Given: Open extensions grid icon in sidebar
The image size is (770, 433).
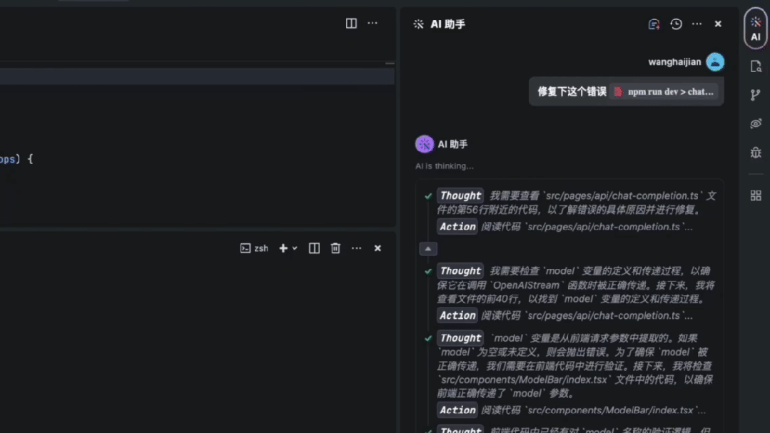Looking at the screenshot, I should coord(756,195).
